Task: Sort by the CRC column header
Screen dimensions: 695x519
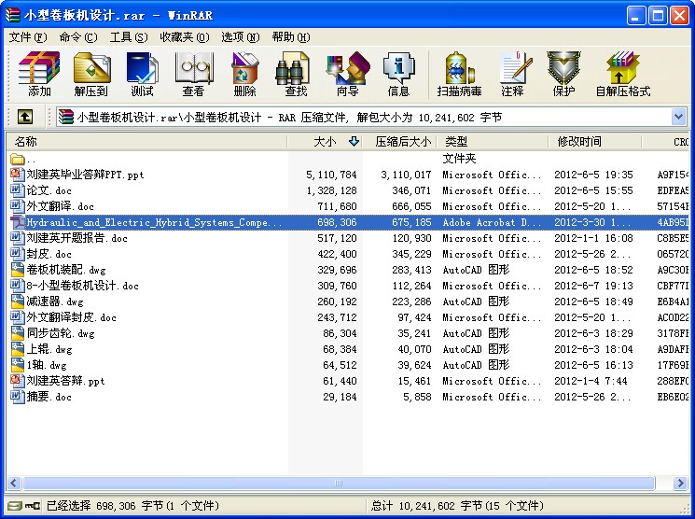Action: click(x=666, y=142)
